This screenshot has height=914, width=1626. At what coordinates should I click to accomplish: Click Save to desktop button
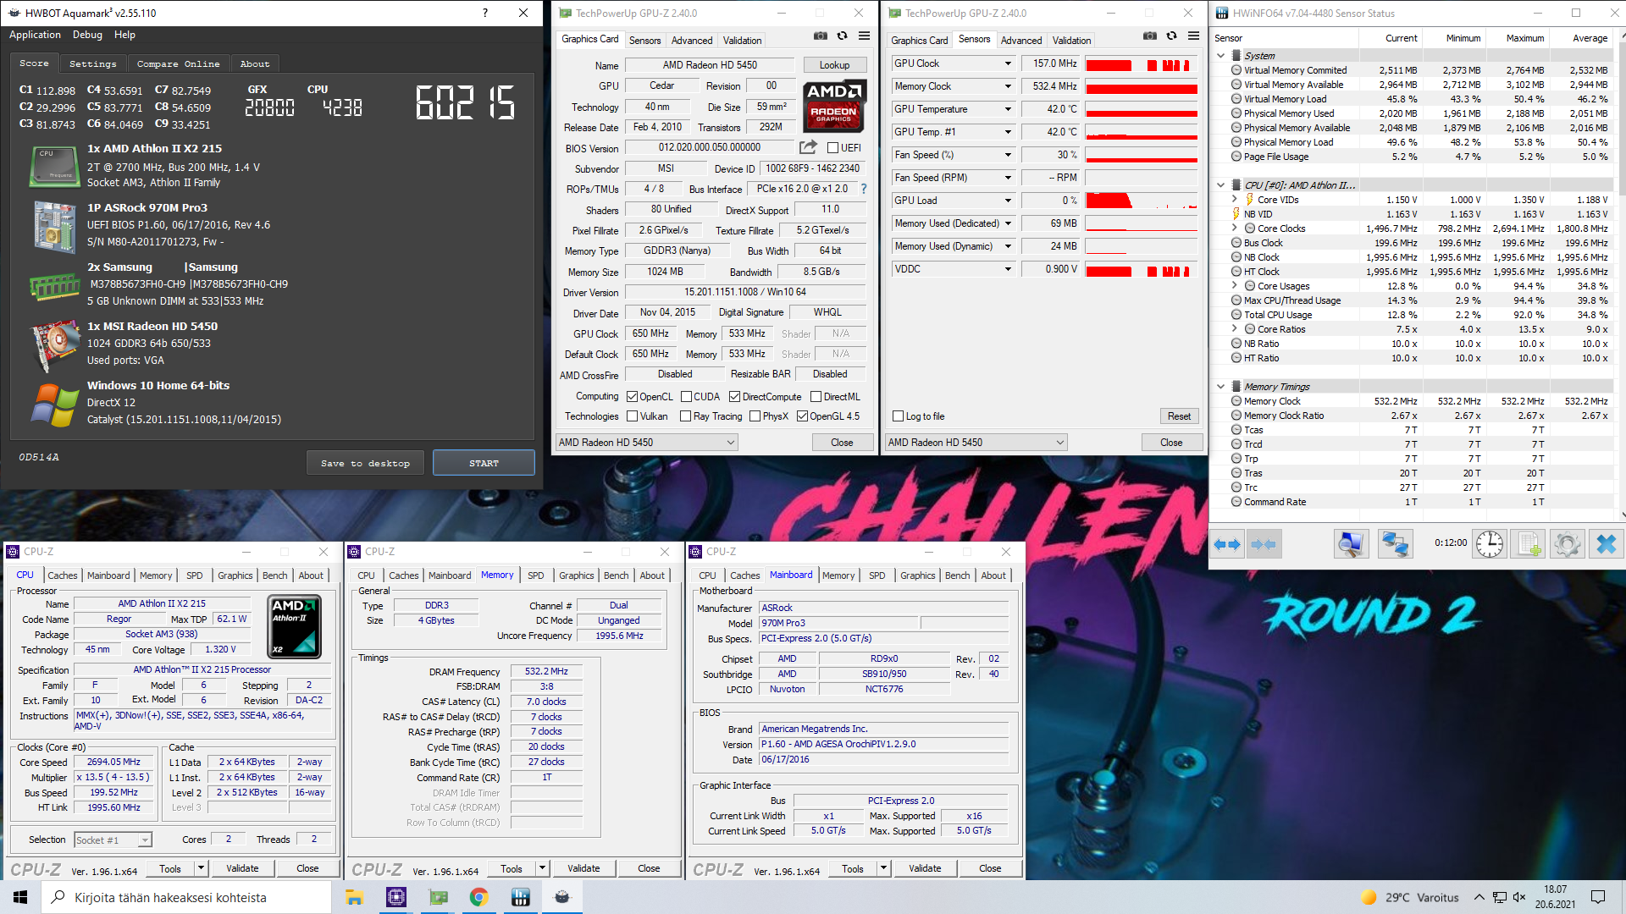365,464
